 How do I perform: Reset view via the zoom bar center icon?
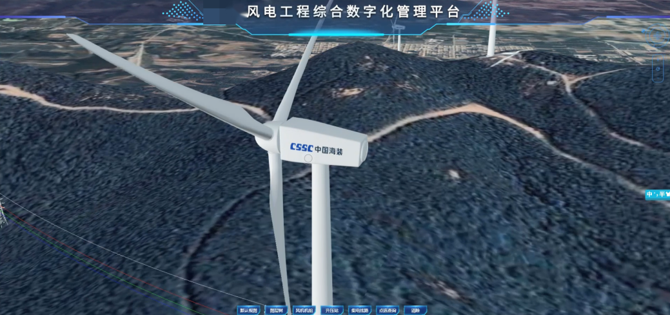point(658,68)
